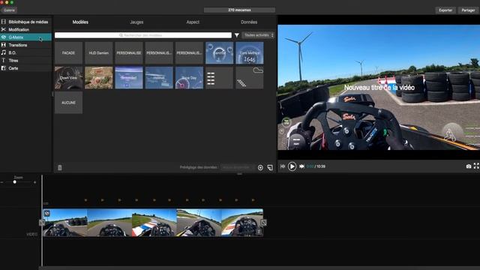Open the Carte map section

pyautogui.click(x=25, y=68)
